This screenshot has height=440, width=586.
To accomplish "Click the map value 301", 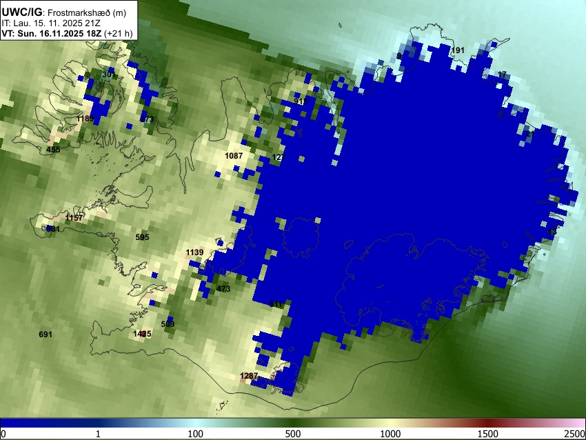I will [109, 74].
